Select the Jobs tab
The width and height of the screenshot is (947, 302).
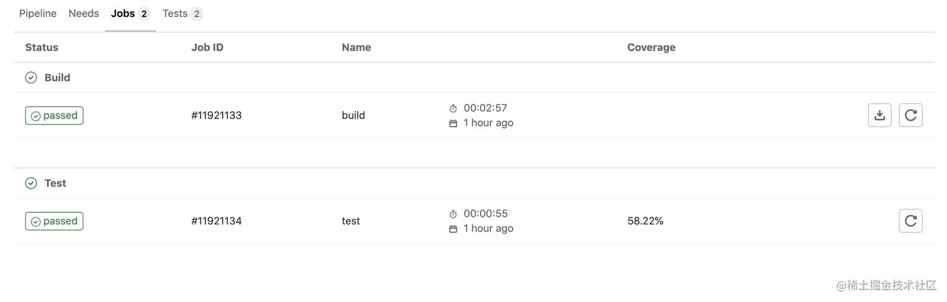[x=130, y=14]
